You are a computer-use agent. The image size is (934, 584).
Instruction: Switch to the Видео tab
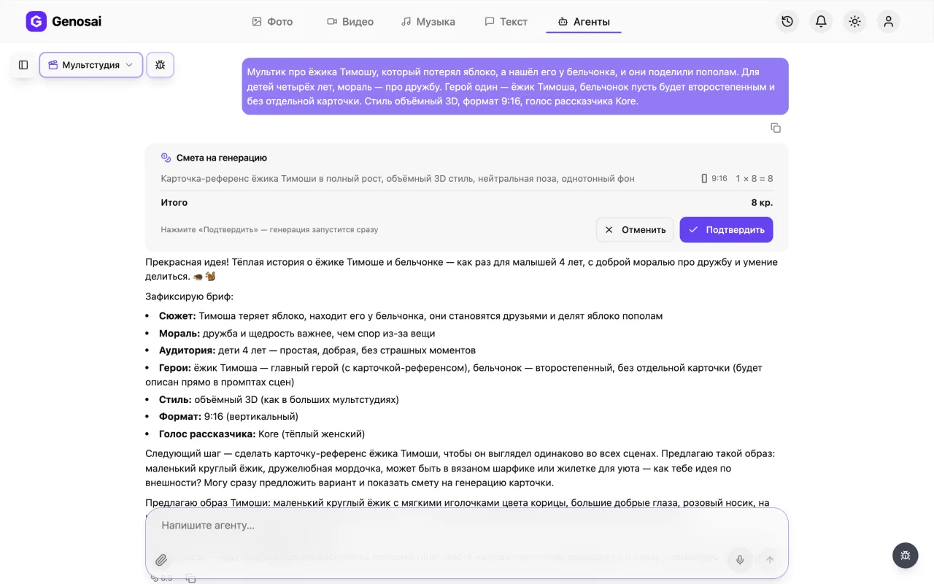pyautogui.click(x=350, y=22)
